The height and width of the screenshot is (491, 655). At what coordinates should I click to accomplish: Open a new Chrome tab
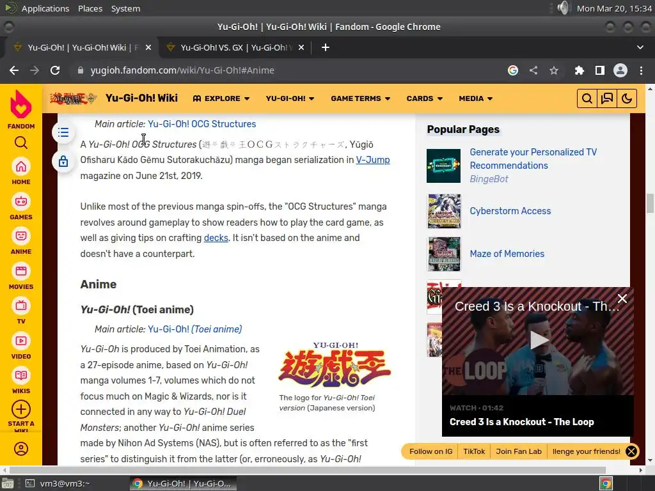tap(326, 47)
